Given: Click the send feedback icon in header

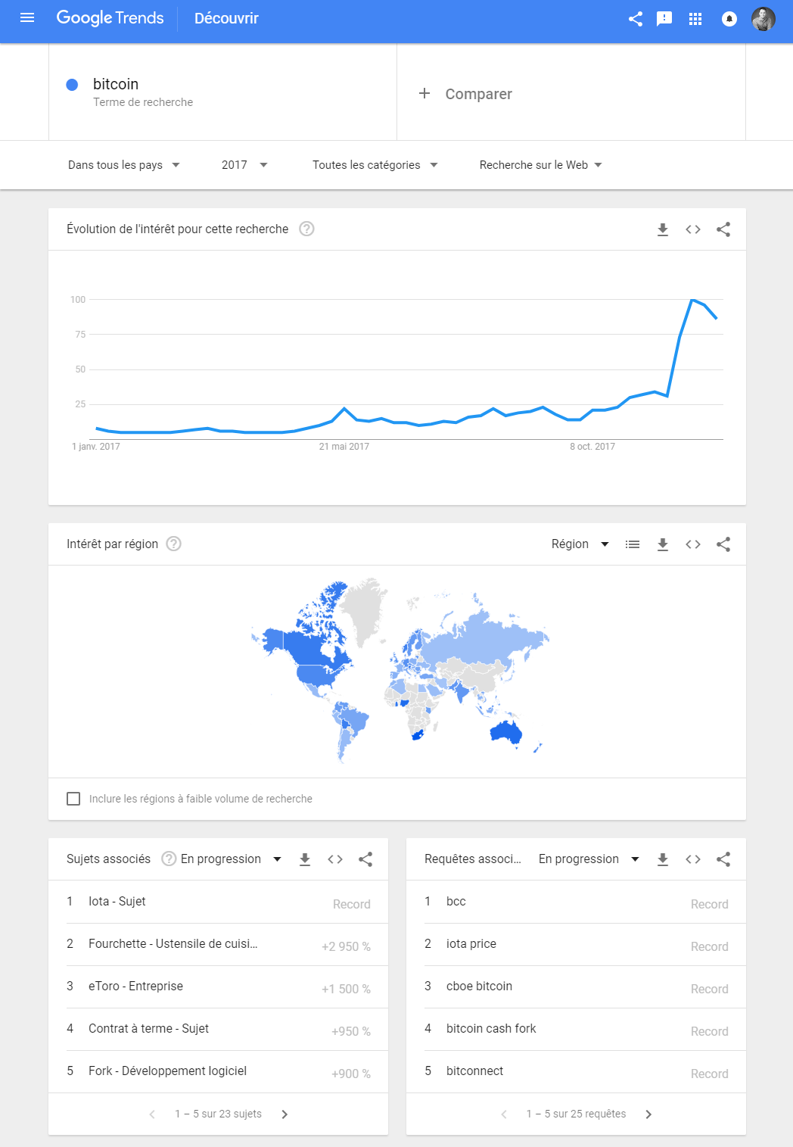Looking at the screenshot, I should coord(664,19).
